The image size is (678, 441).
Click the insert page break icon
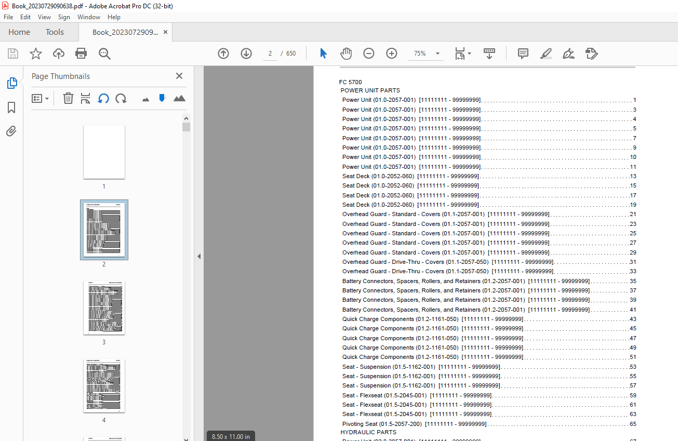pos(86,98)
